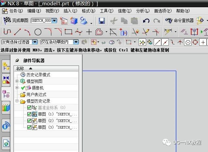Collapse the 模型历史记录 tree node
The width and height of the screenshot is (208, 152).
(17, 101)
